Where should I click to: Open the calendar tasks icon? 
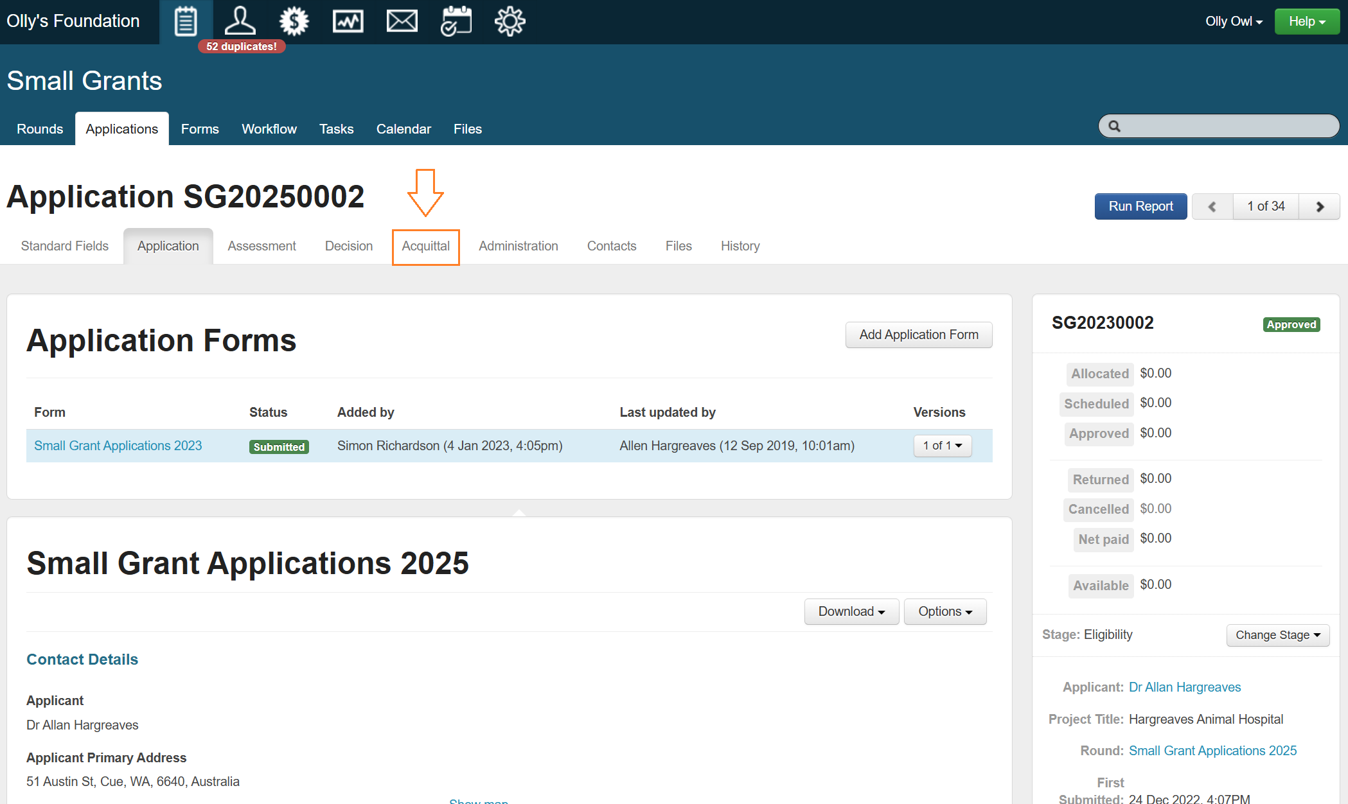click(x=456, y=21)
